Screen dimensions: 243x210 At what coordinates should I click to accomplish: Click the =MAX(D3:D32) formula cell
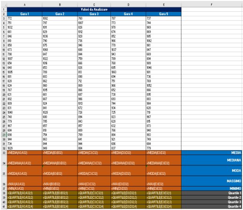point(128,181)
